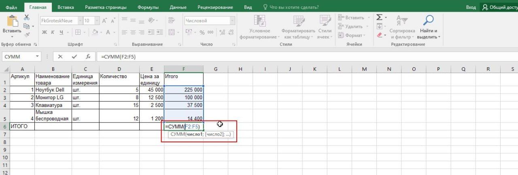Click the Merge and Center icon
The width and height of the screenshot is (518, 175).
pos(172,32)
